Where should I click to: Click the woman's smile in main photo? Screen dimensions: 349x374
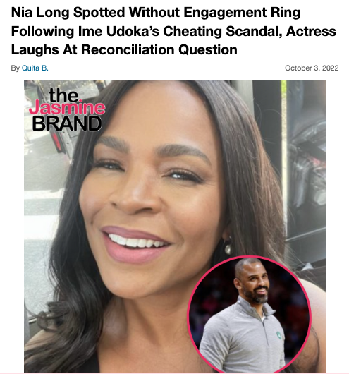[x=136, y=243]
